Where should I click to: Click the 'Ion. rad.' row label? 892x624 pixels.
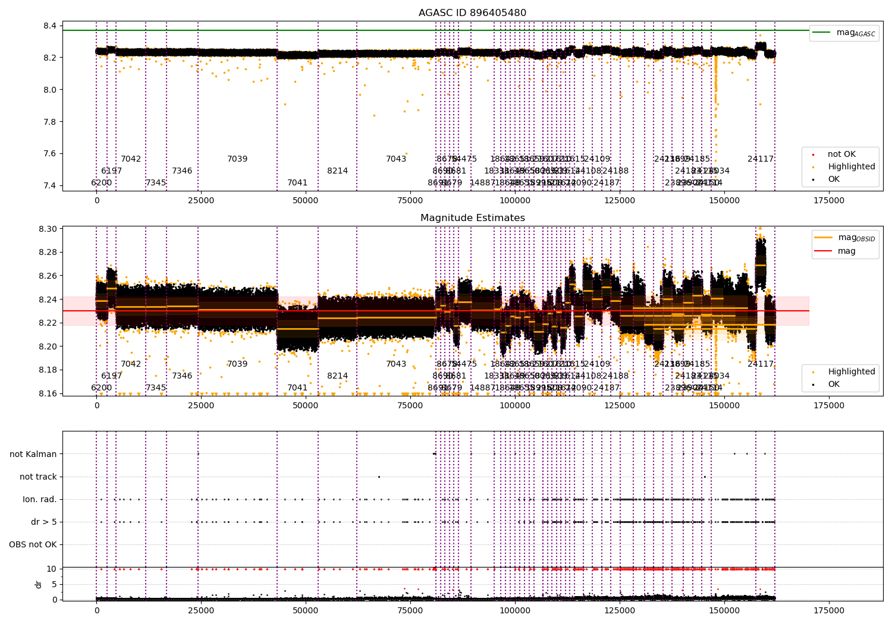40,499
